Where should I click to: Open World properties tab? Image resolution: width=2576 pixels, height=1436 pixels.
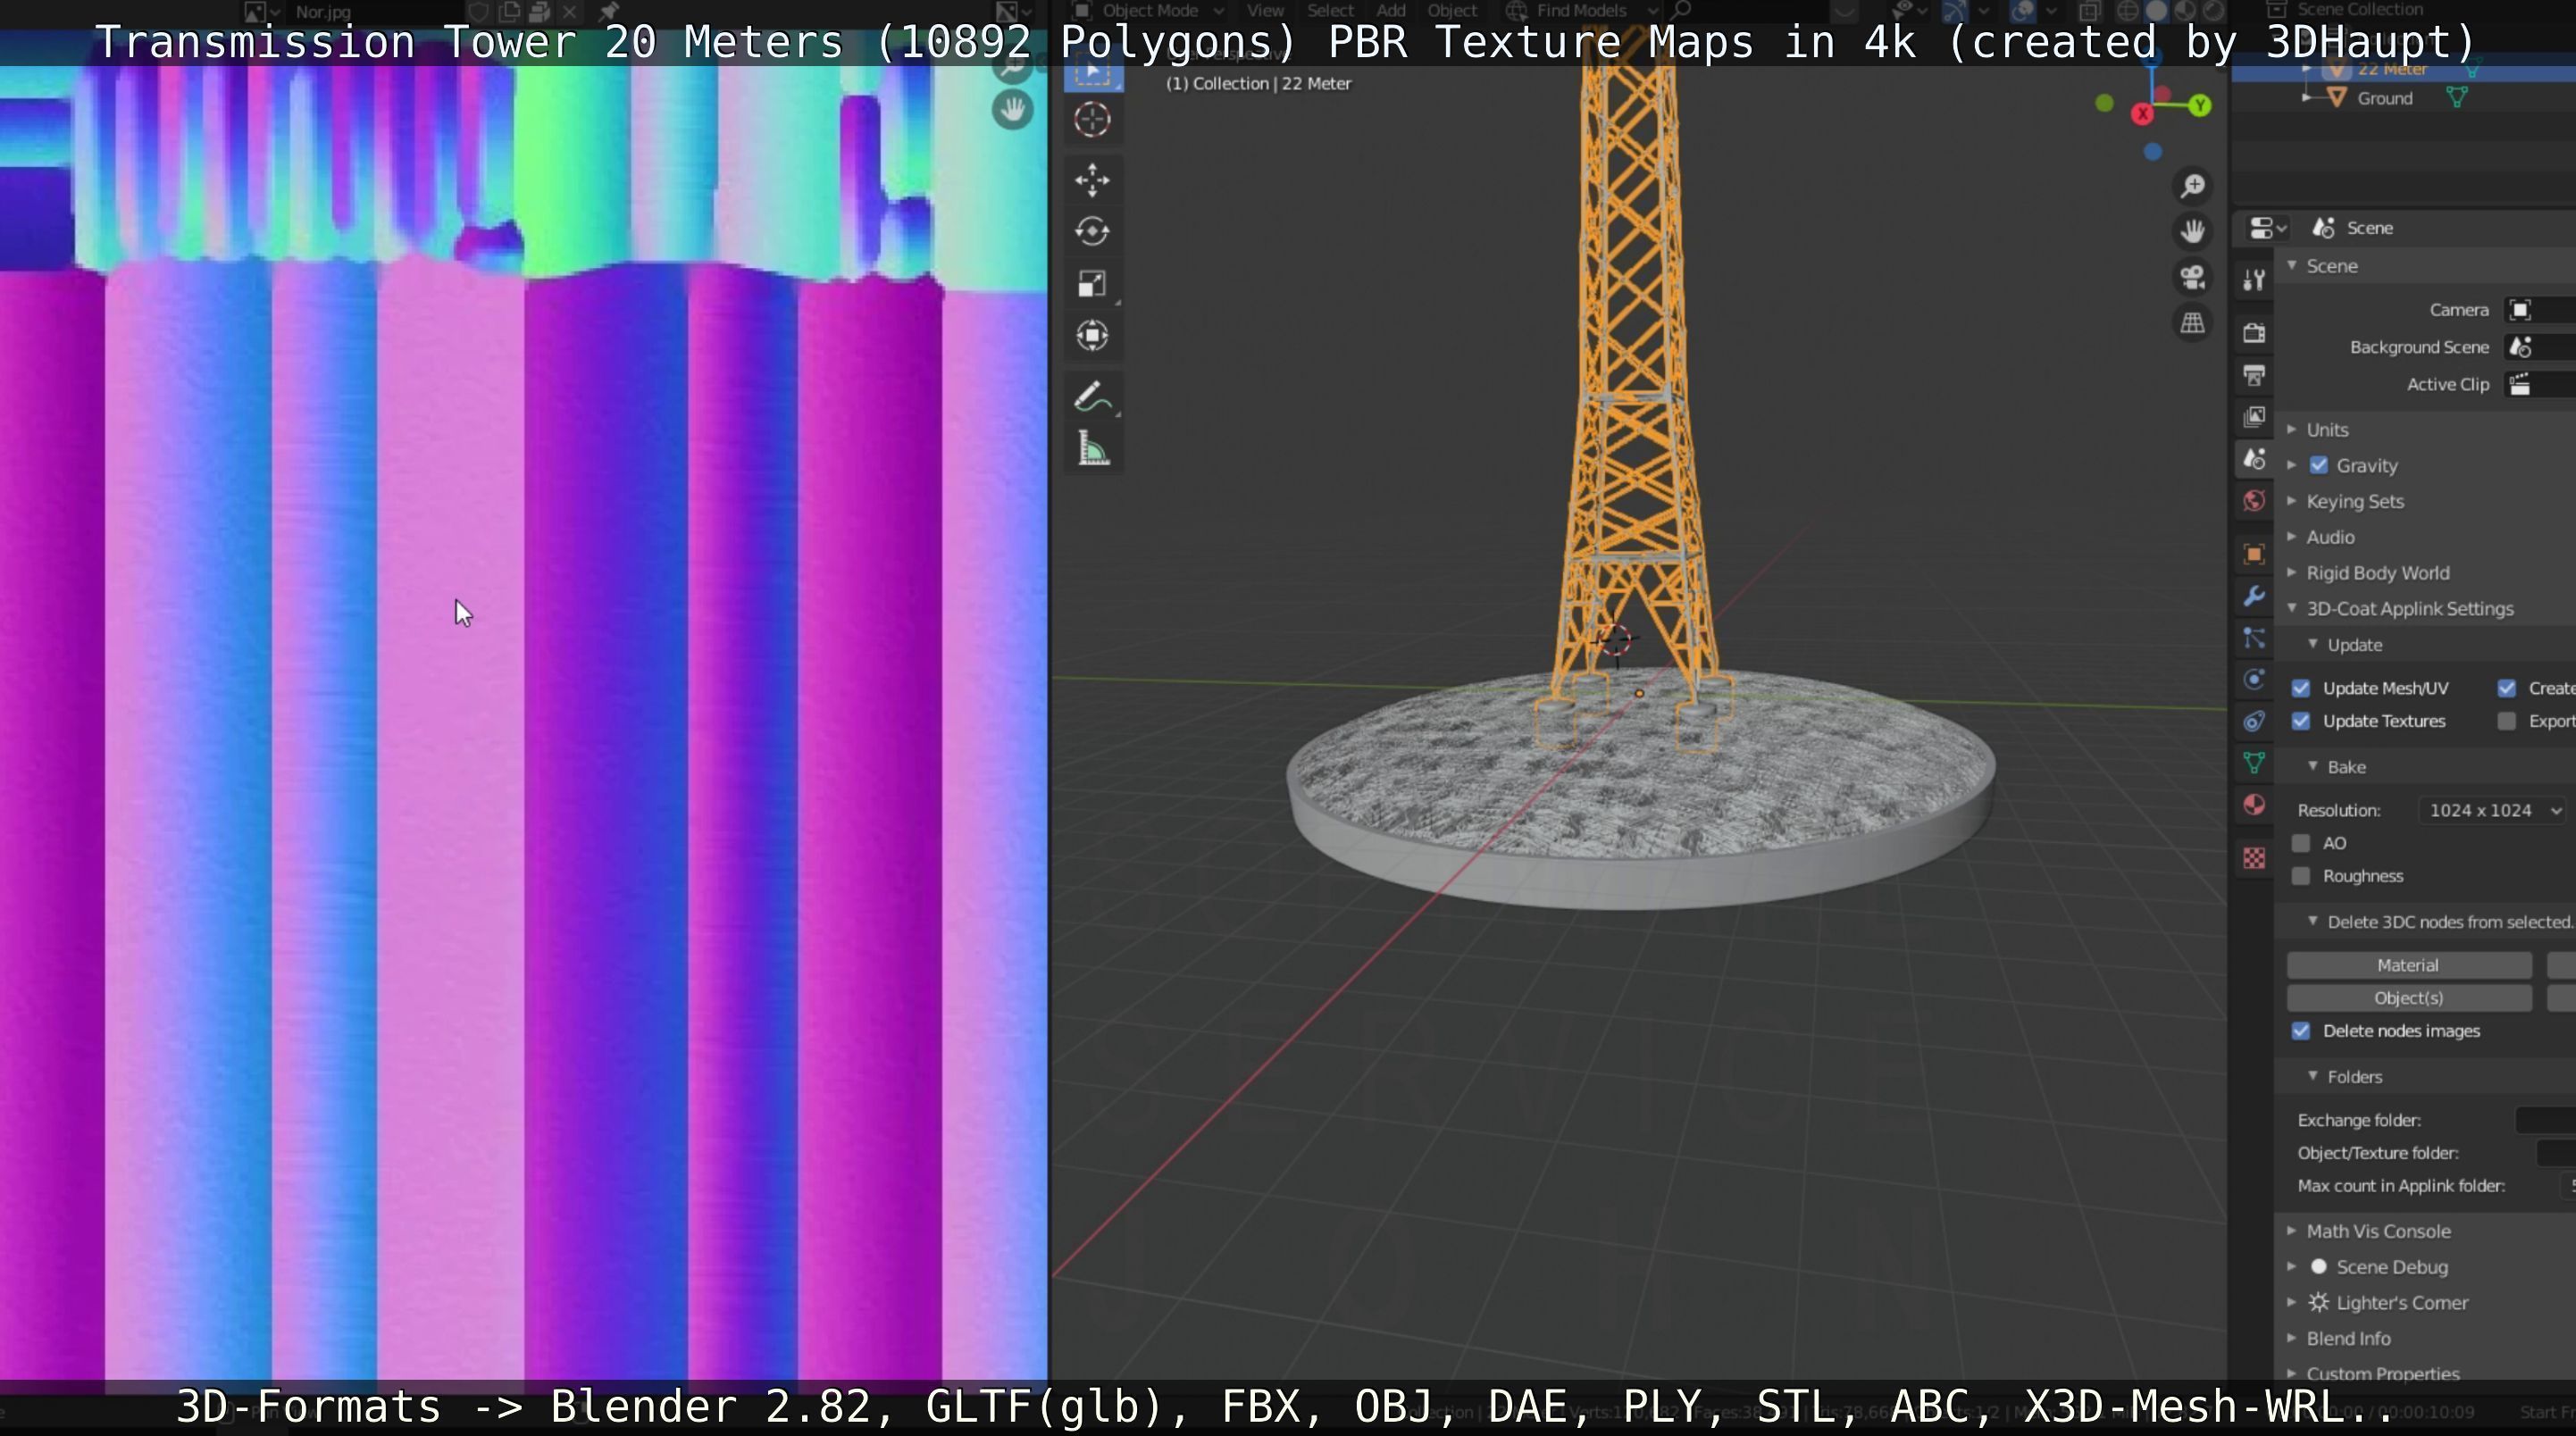pos(2254,501)
